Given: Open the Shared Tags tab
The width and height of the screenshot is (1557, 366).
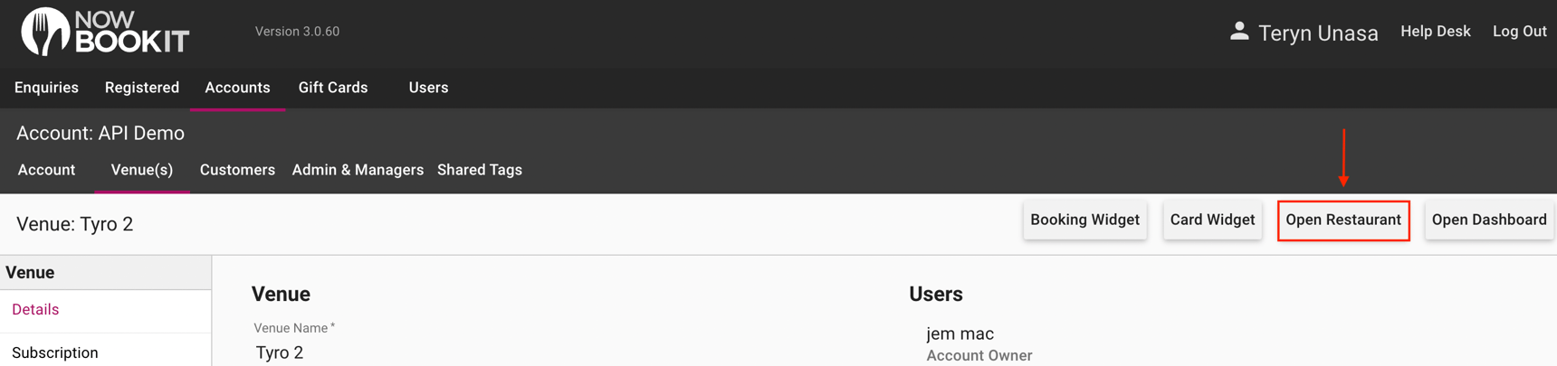Looking at the screenshot, I should pos(480,170).
